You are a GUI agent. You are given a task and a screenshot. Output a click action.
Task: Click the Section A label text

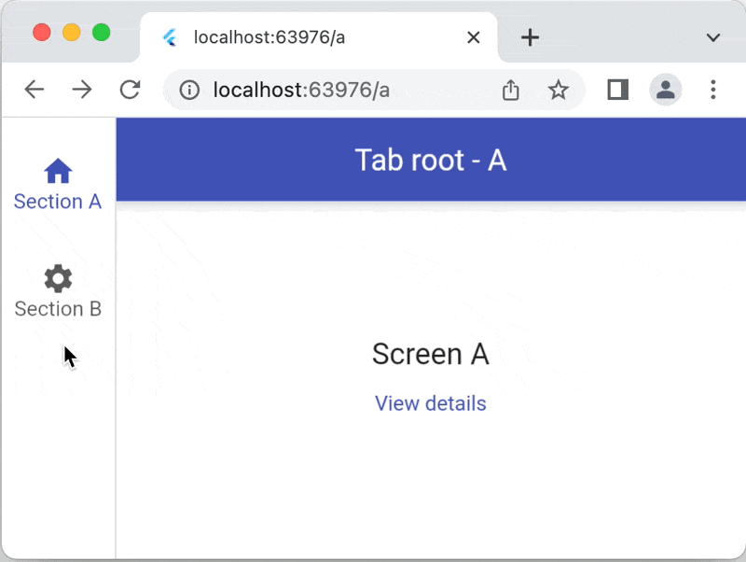tap(58, 202)
